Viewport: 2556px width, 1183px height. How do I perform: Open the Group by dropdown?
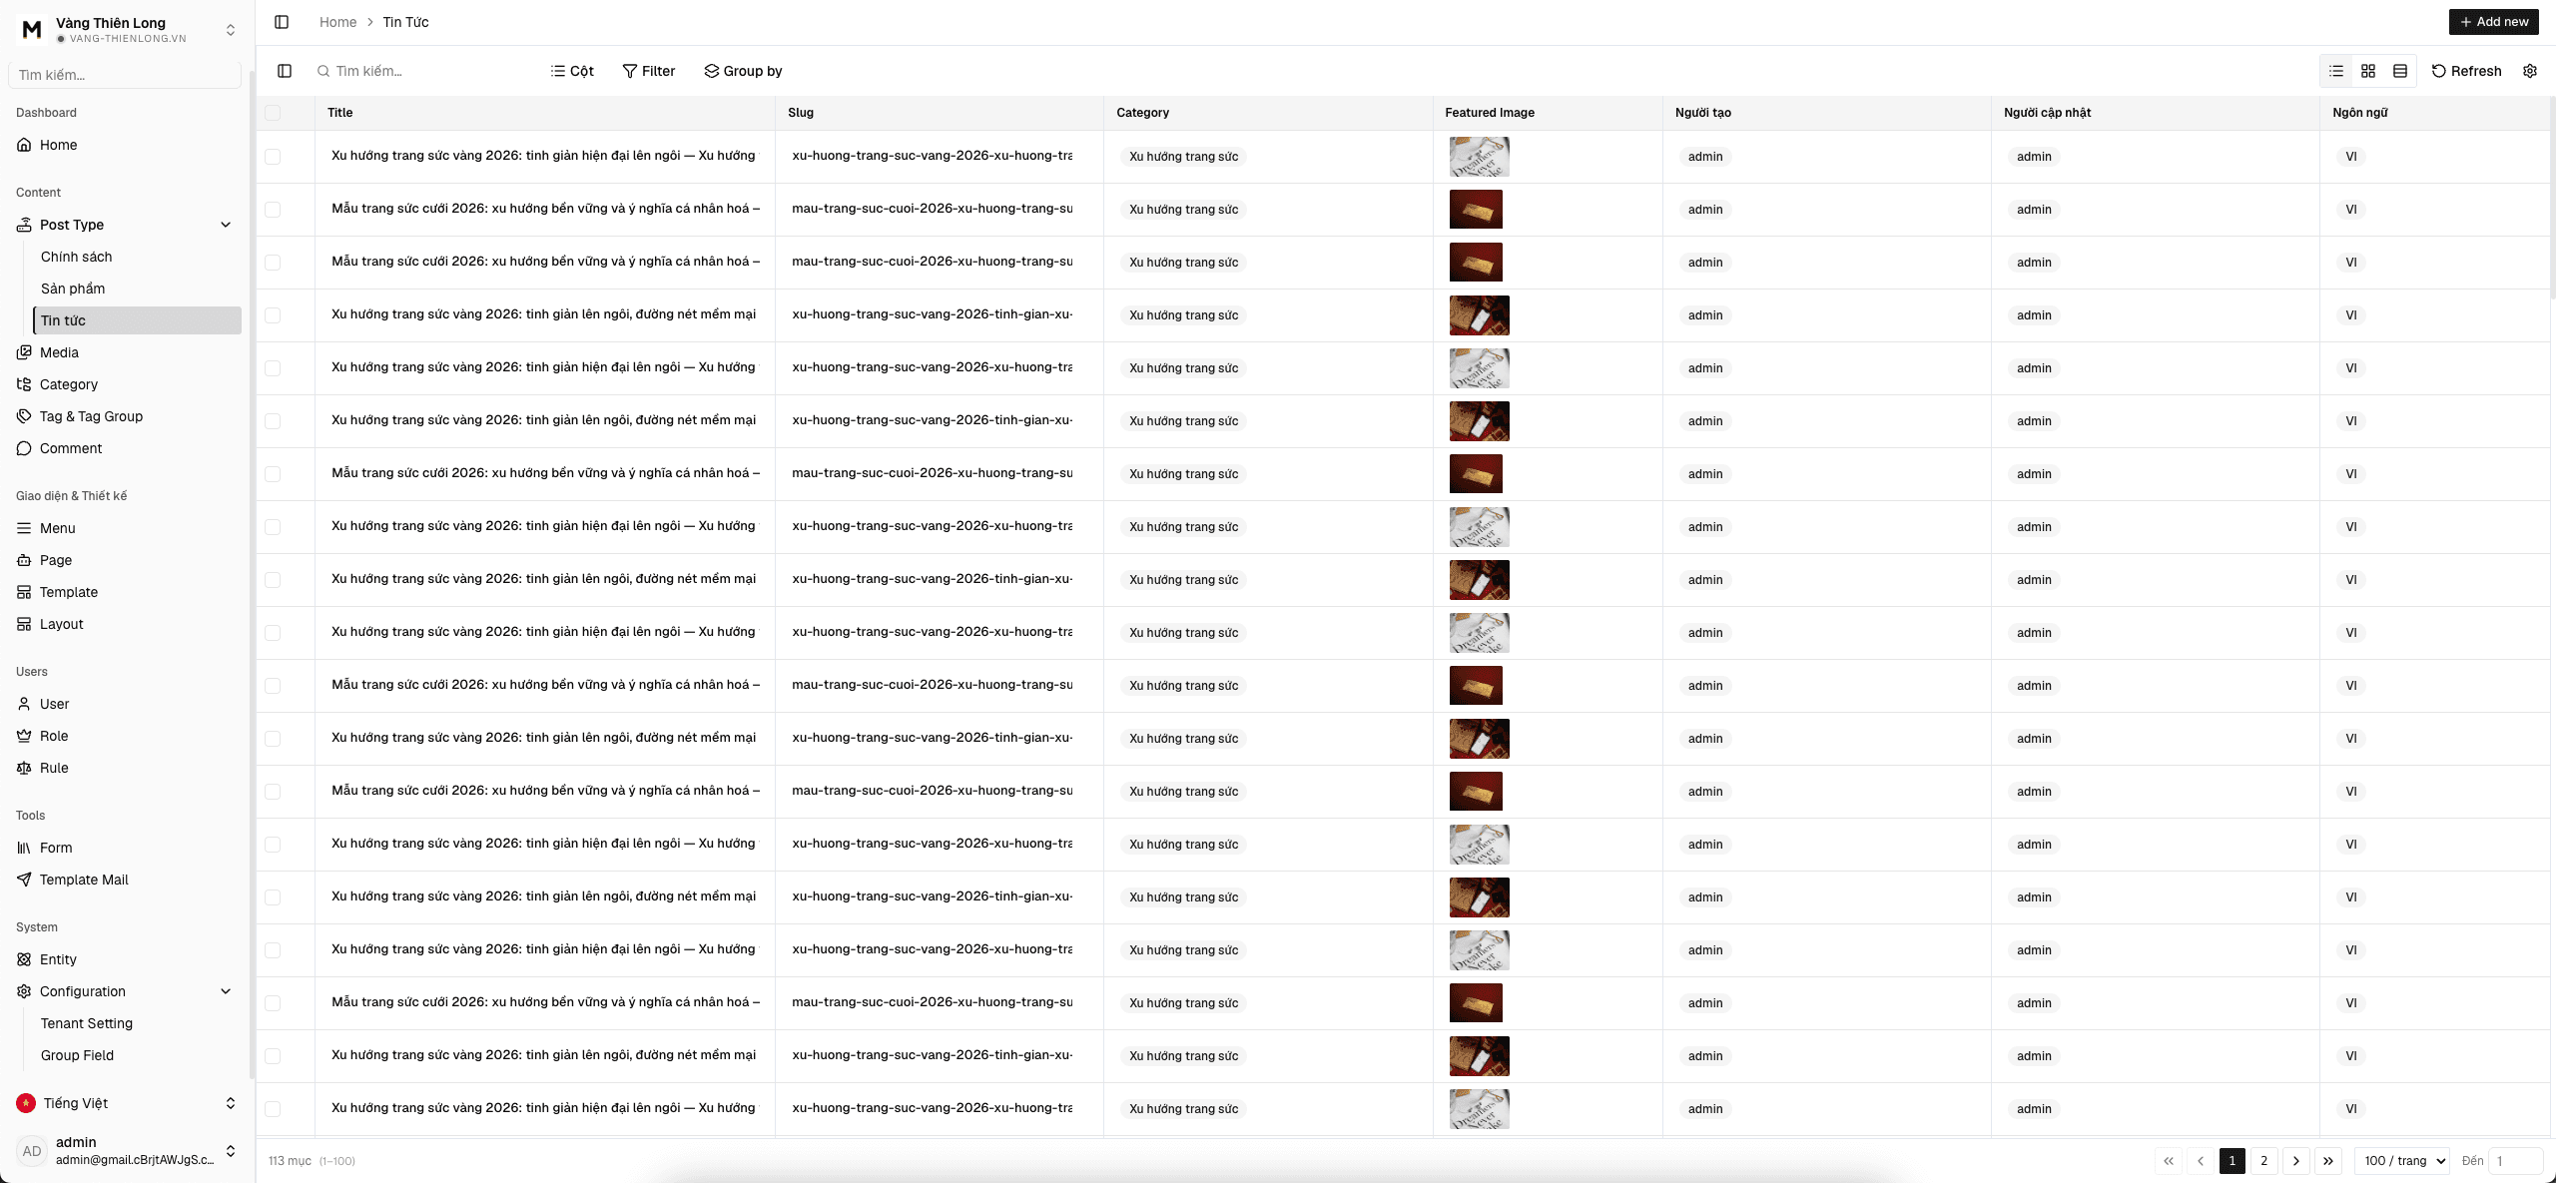743,71
